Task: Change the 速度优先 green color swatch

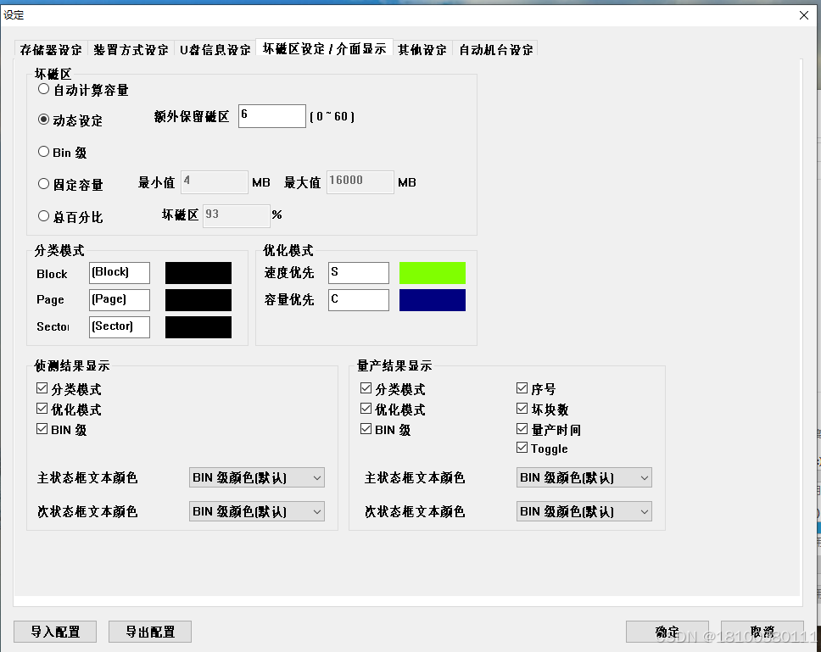Action: coord(433,273)
